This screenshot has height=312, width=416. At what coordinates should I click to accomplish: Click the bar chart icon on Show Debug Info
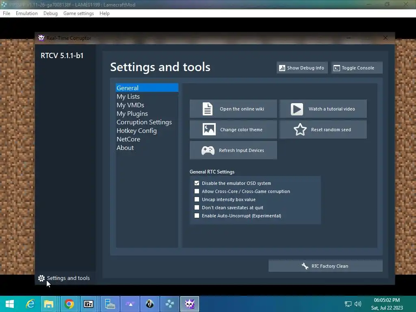(282, 68)
